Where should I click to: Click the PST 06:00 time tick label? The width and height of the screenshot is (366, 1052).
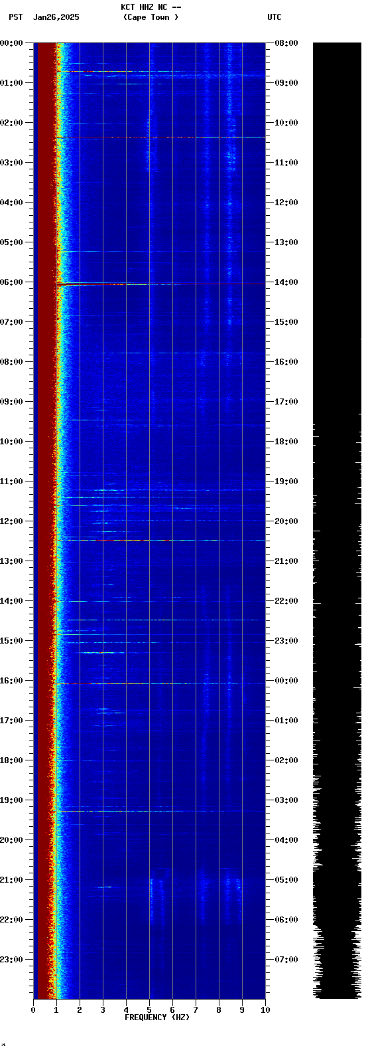tap(11, 282)
